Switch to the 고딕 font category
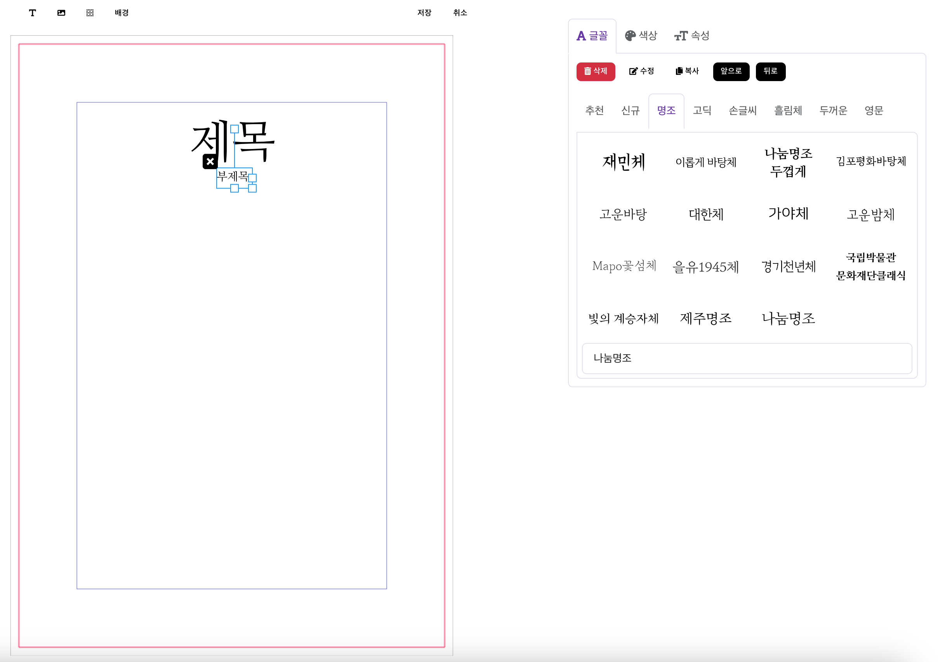The width and height of the screenshot is (938, 662). [702, 111]
